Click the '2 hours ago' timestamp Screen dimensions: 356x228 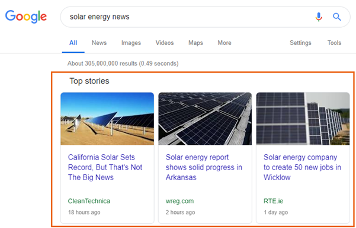(x=180, y=213)
